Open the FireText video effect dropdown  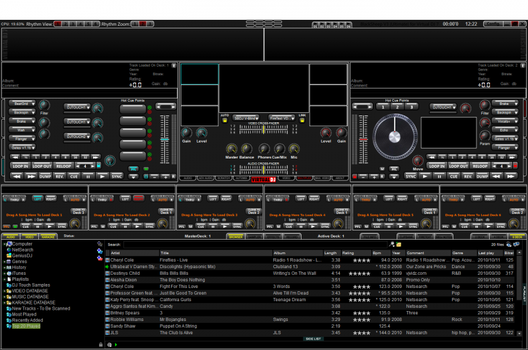pyautogui.click(x=281, y=118)
